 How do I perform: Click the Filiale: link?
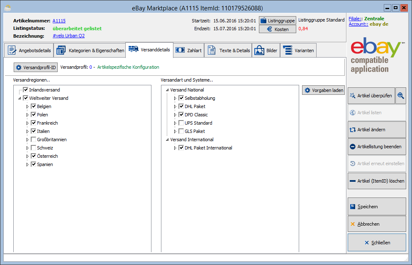pyautogui.click(x=355, y=19)
